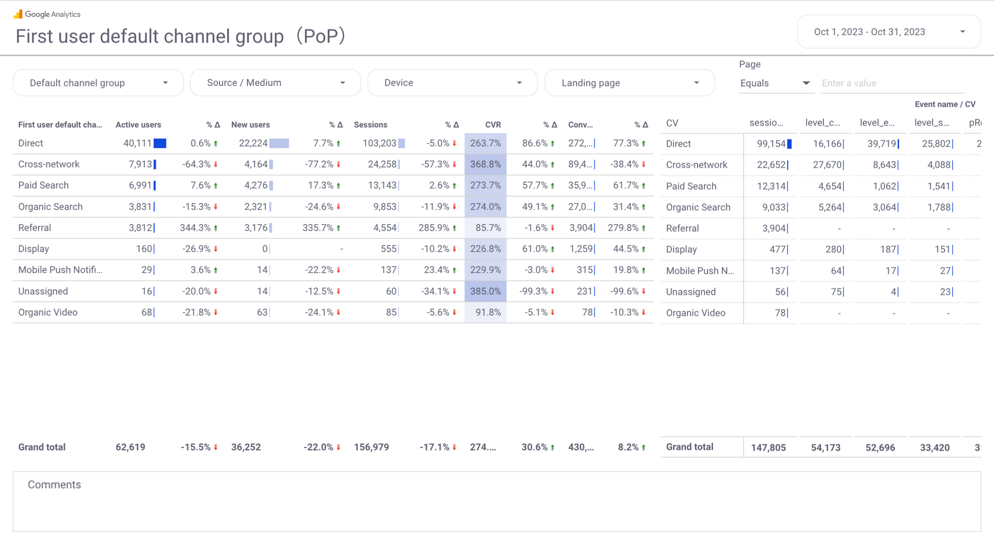The height and width of the screenshot is (559, 994).
Task: Open the Landing page filter dropdown
Action: [x=629, y=83]
